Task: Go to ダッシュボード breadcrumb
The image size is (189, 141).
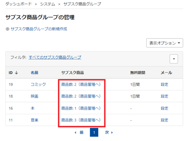Action: coord(19,4)
